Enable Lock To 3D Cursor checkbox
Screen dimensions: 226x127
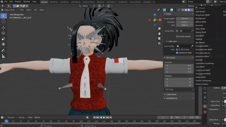(177, 49)
